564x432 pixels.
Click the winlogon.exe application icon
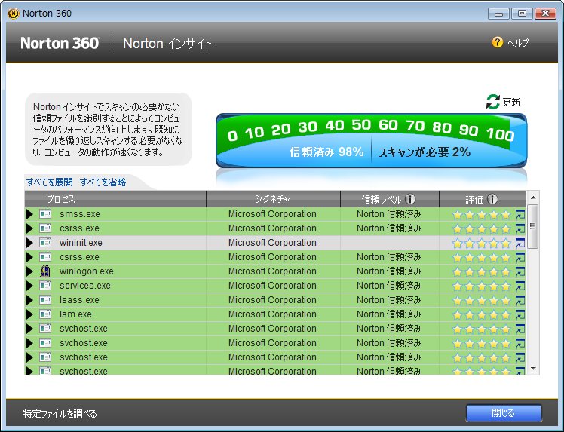(45, 271)
